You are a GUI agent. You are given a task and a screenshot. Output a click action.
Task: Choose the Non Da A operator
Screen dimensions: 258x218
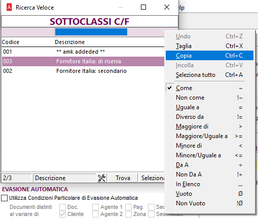tap(209, 175)
